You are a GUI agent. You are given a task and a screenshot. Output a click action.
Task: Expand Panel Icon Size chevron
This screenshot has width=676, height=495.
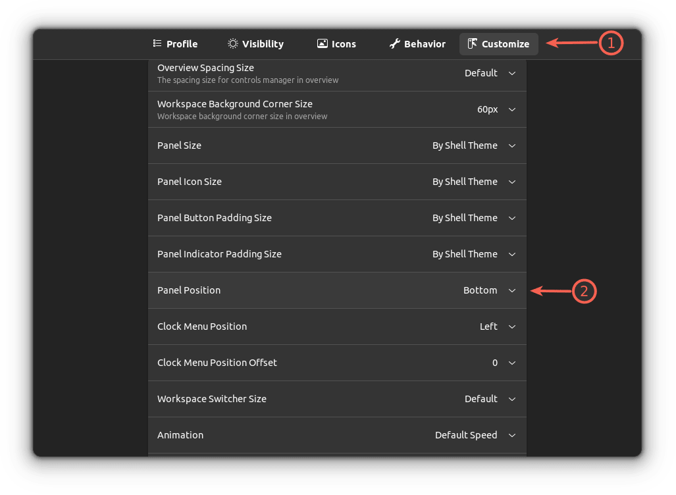point(512,182)
